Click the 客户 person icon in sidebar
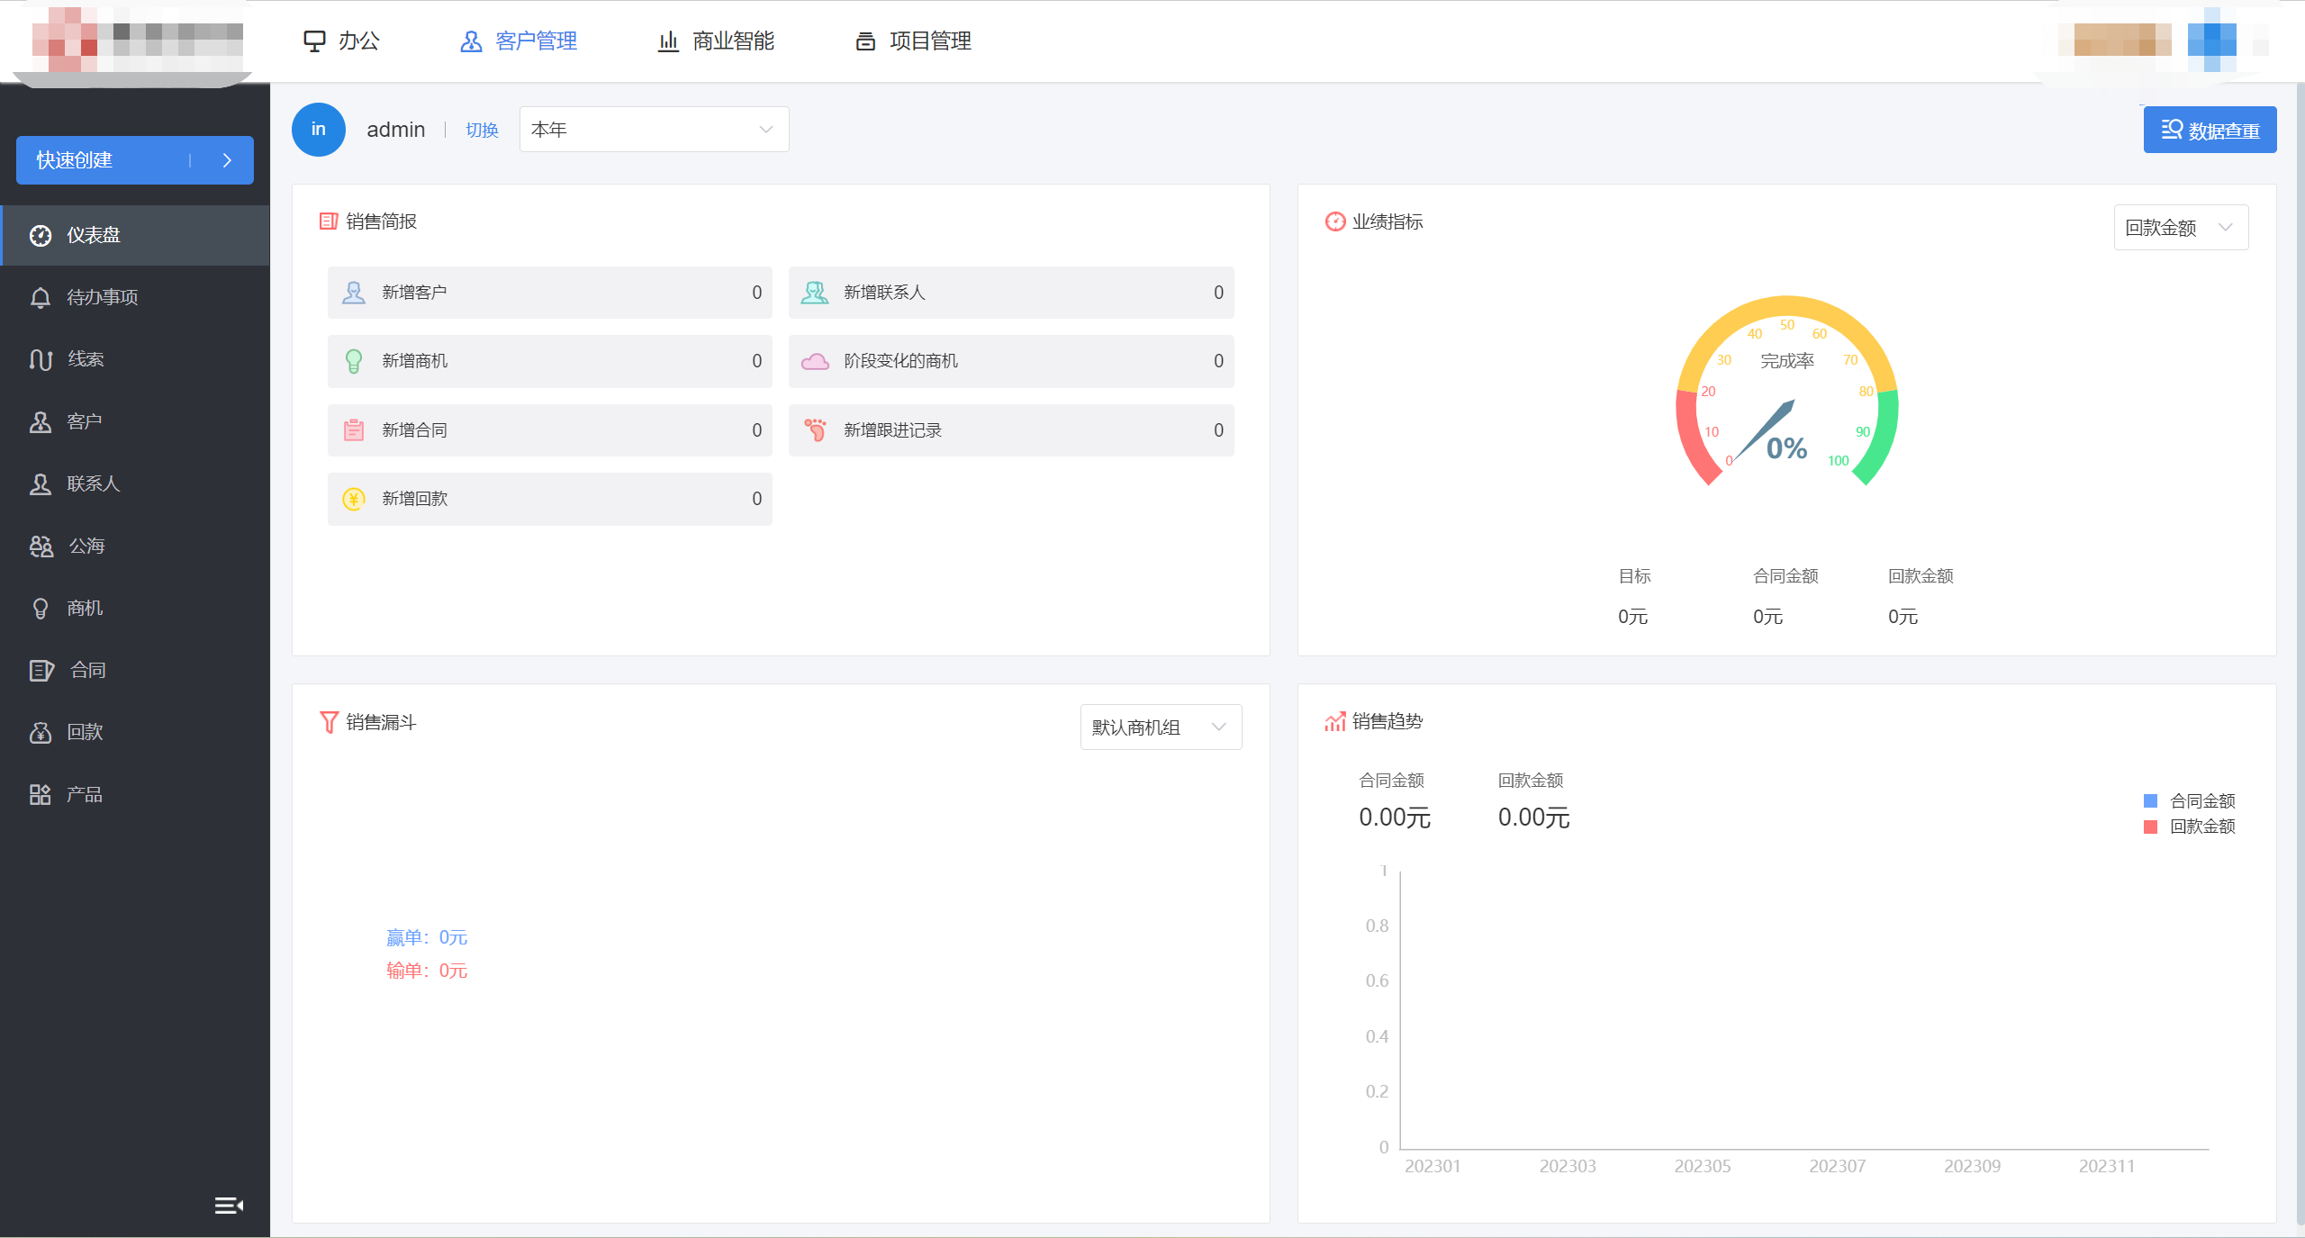Screen dimensions: 2305x1238 point(41,421)
